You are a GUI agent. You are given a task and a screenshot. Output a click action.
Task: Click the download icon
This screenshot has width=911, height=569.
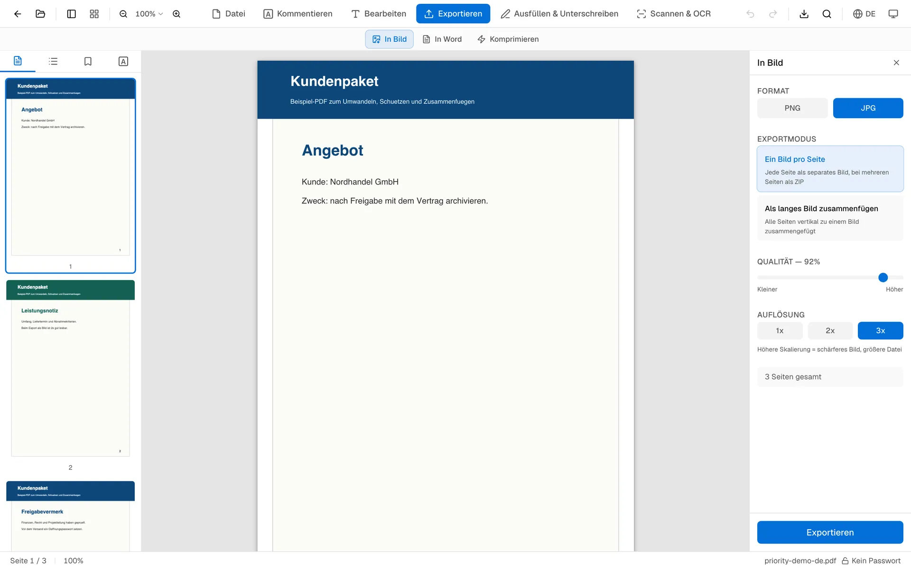click(804, 14)
